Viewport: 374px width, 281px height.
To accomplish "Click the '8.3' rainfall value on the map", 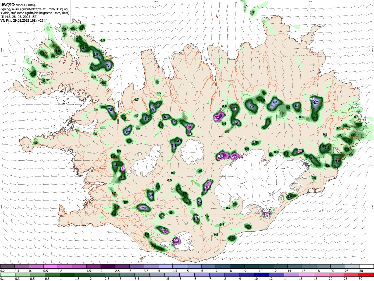I will 151,195.
